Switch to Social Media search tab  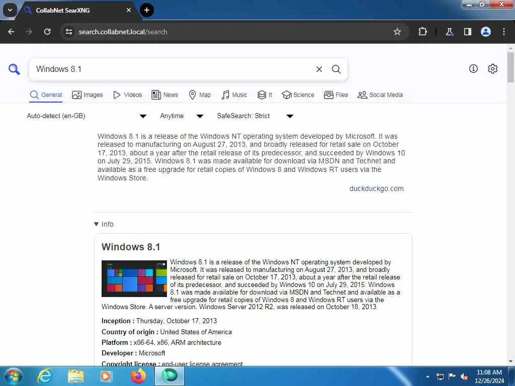point(380,95)
